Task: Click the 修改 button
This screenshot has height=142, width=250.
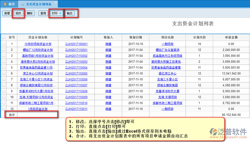Action: [18, 13]
